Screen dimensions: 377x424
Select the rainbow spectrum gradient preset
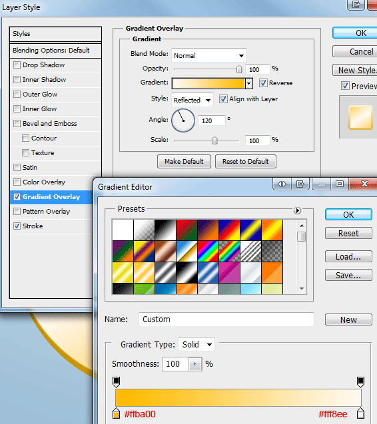pos(208,251)
